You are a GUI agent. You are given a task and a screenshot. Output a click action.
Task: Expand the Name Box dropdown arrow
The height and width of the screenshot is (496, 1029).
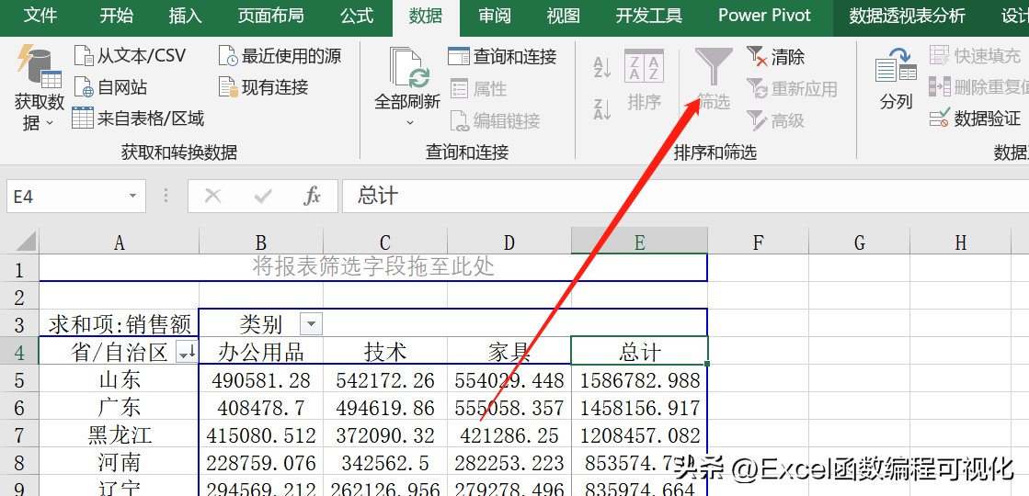click(x=133, y=197)
